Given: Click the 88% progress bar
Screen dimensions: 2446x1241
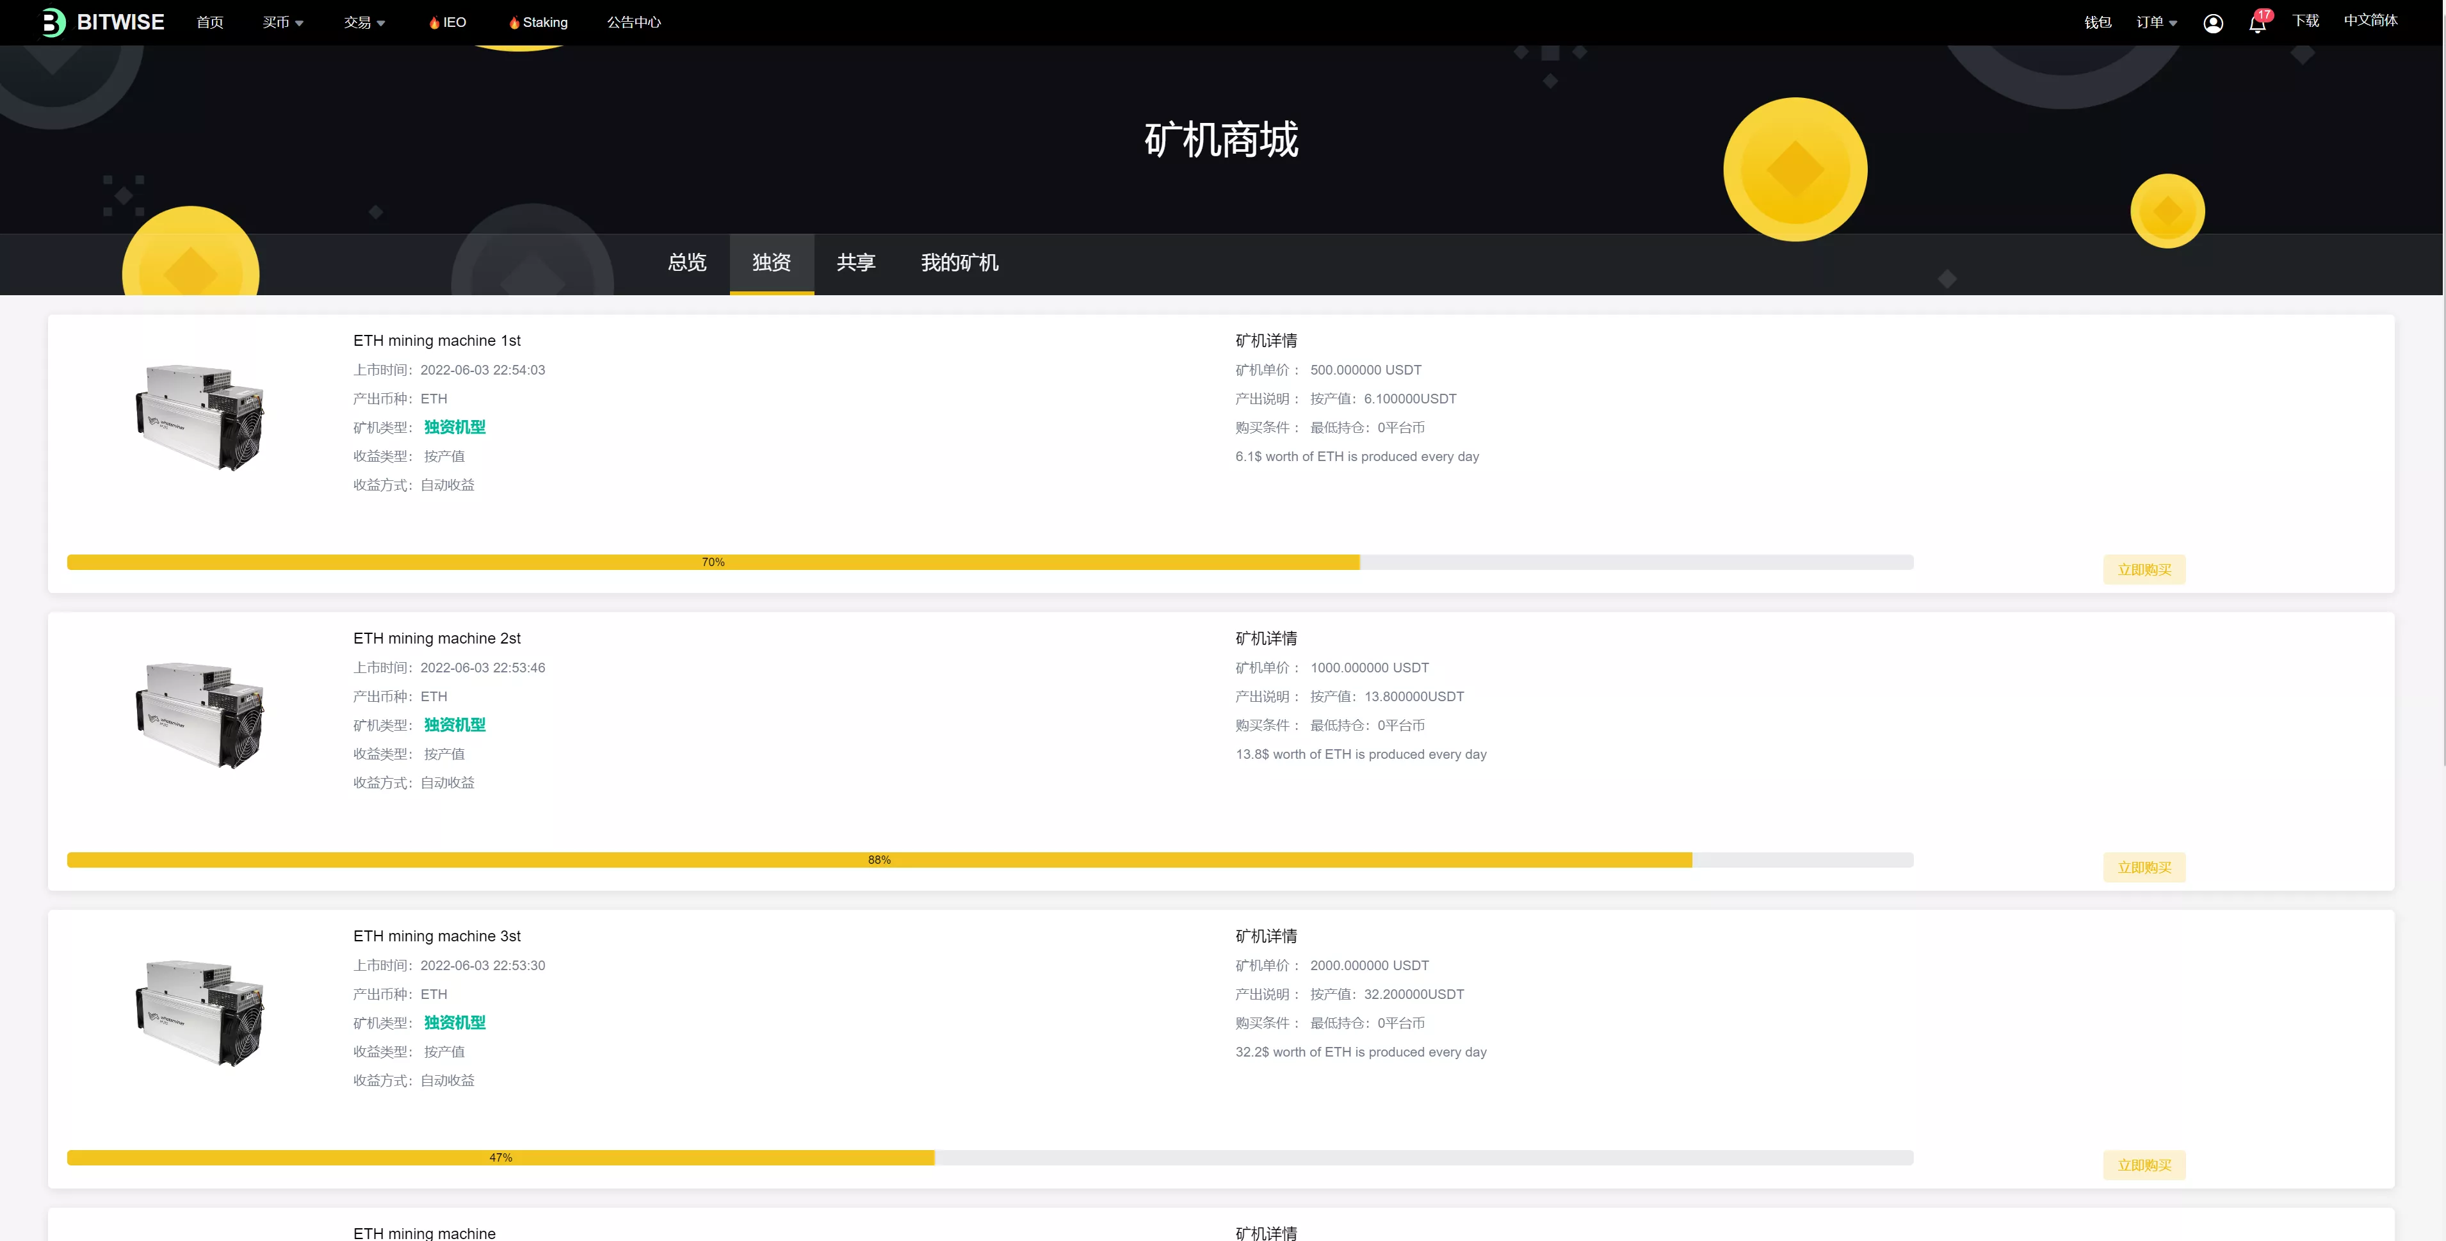Looking at the screenshot, I should (989, 860).
